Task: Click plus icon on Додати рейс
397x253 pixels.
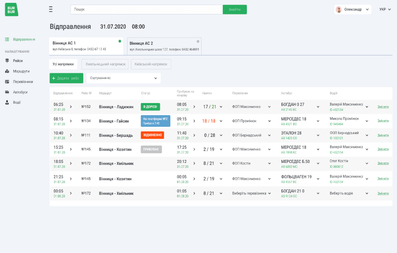Action: click(x=53, y=79)
